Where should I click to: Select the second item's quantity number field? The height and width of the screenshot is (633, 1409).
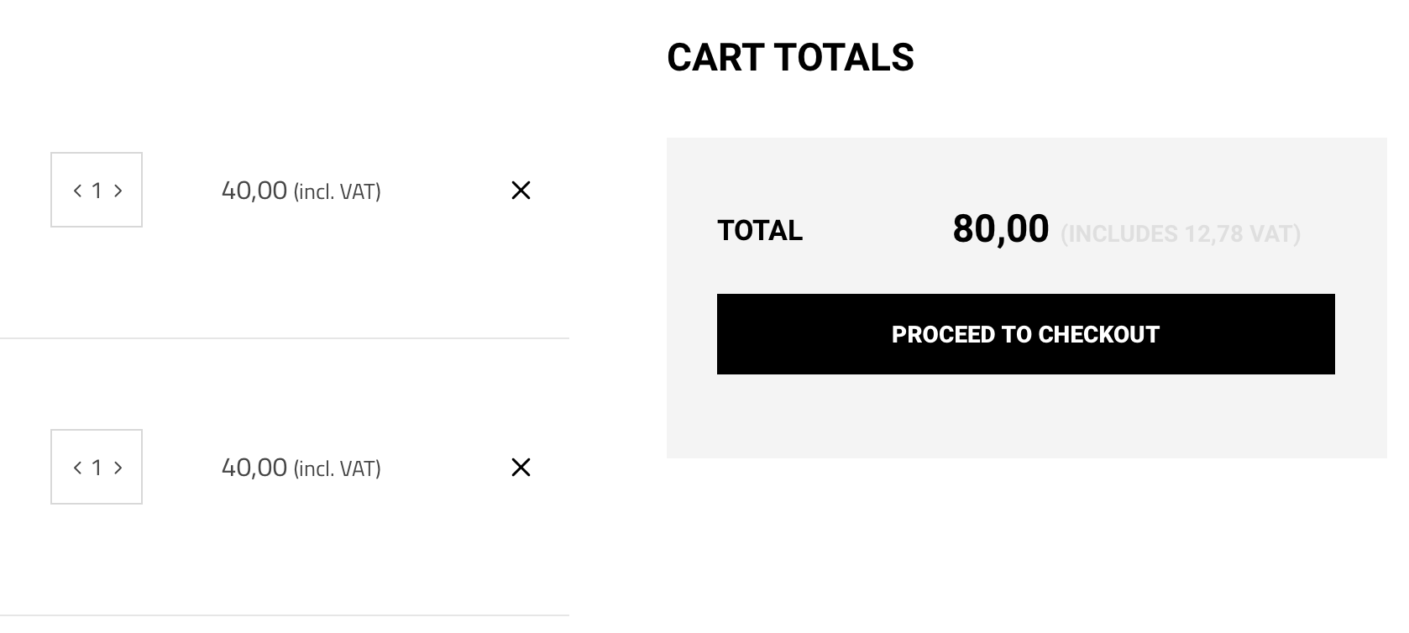(97, 468)
